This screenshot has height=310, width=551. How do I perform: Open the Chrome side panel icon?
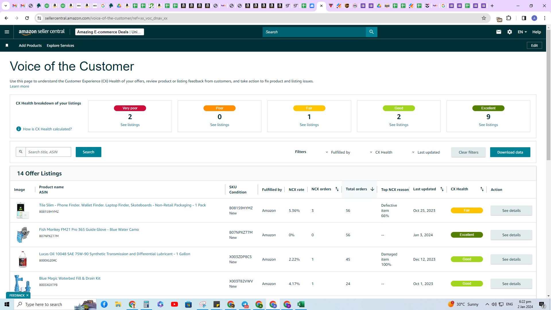[x=524, y=18]
